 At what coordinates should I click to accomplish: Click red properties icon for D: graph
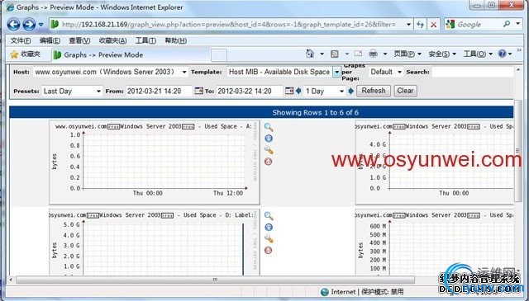point(268,250)
